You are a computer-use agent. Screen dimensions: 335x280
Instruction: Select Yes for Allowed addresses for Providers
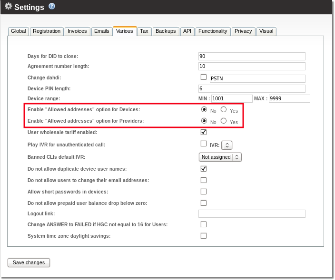(x=224, y=121)
